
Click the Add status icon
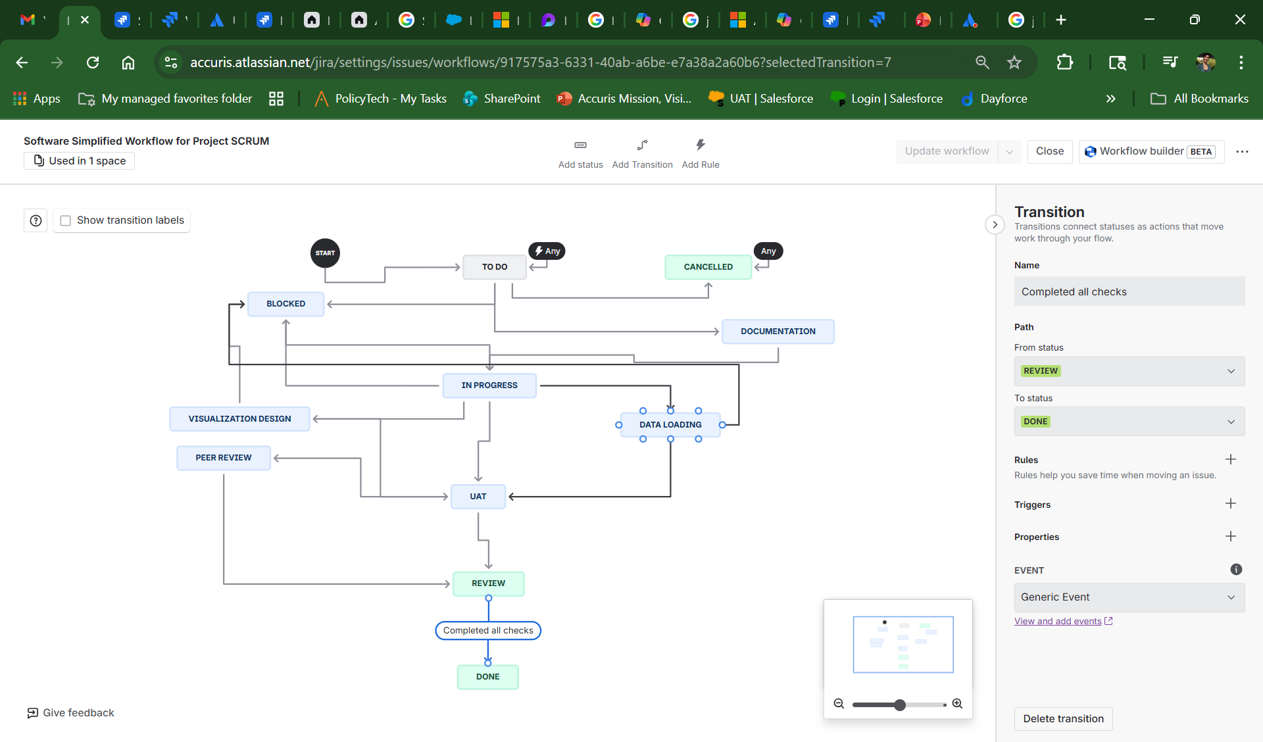[x=580, y=145]
